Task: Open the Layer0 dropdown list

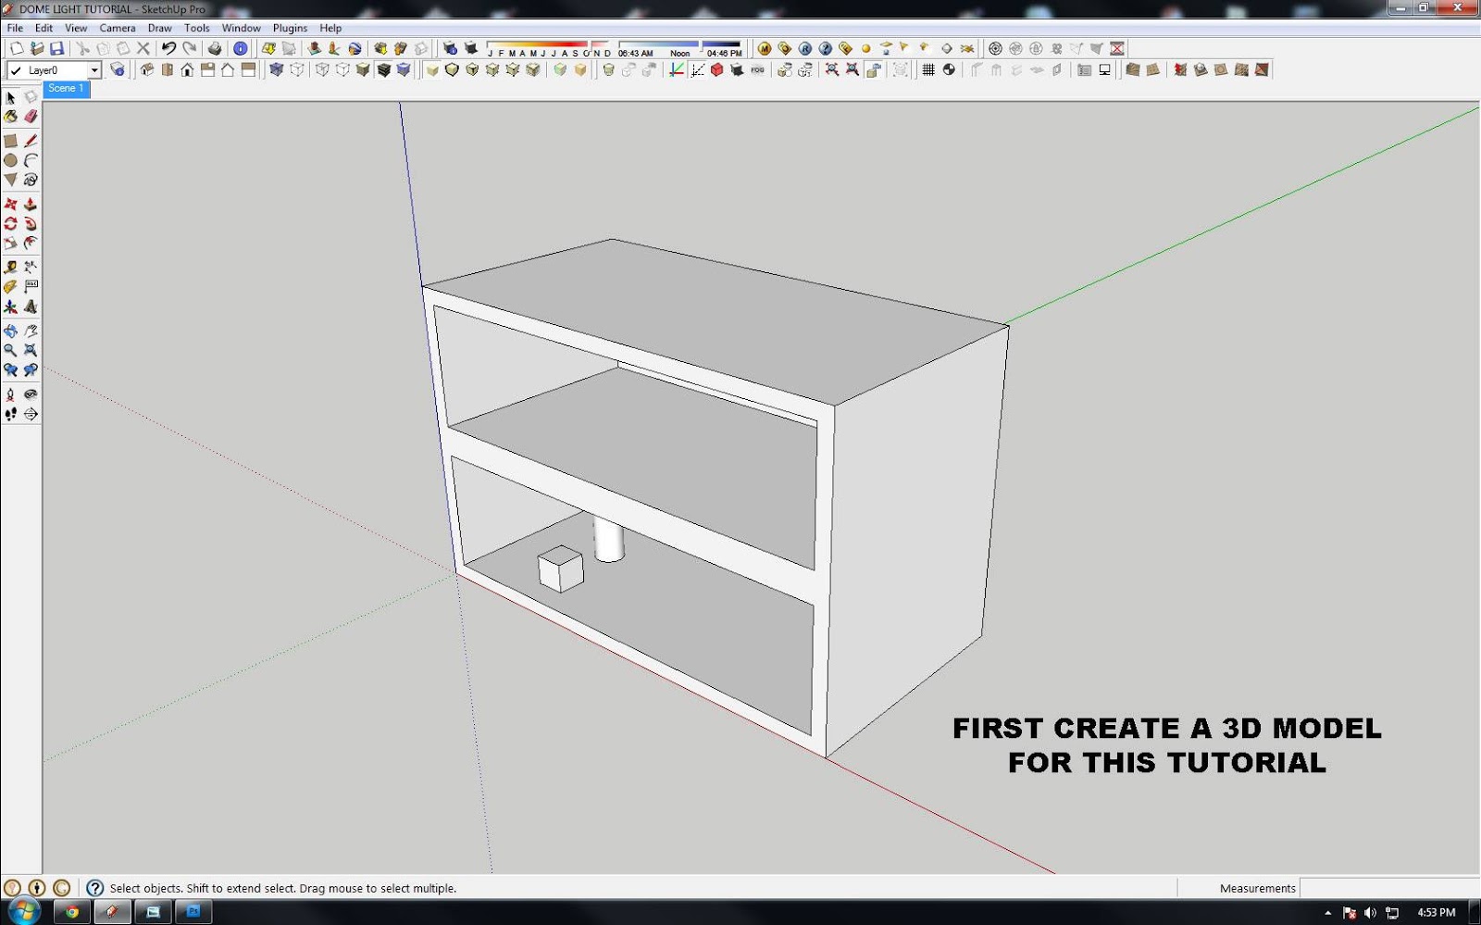Action: pos(95,69)
